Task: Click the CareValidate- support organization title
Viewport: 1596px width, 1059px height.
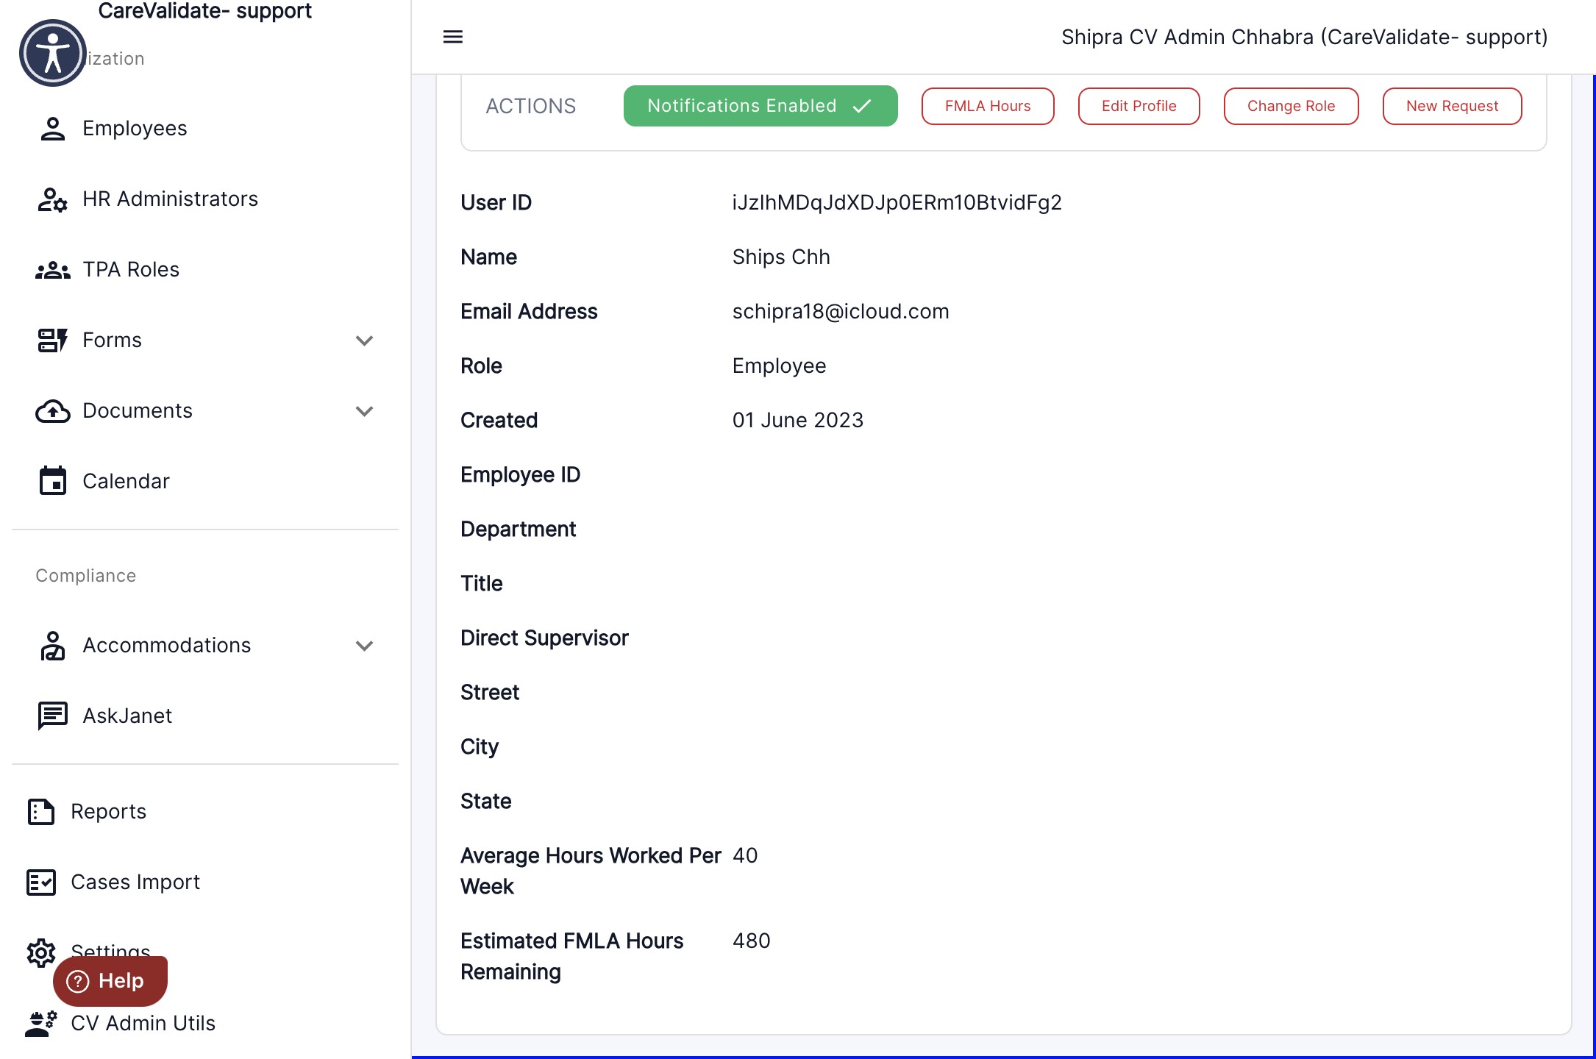Action: point(204,11)
